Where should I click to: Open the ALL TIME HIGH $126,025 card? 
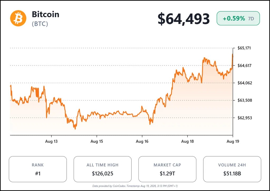103,169
